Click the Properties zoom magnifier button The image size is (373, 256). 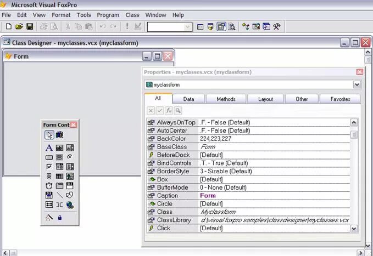tap(178, 110)
